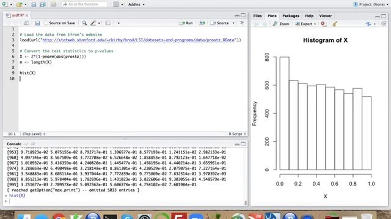Click the New File icon
The height and width of the screenshot is (219, 391).
coord(4,4)
